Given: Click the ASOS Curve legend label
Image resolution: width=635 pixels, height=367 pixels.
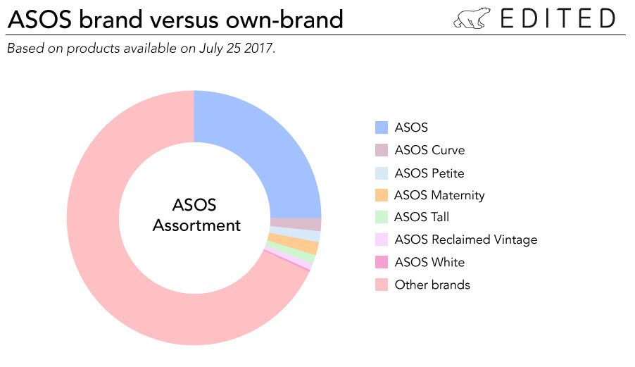Looking at the screenshot, I should pyautogui.click(x=429, y=150).
